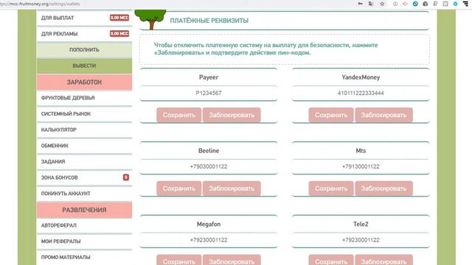Click the Mts phone input field
The width and height of the screenshot is (472, 265).
click(x=361, y=166)
